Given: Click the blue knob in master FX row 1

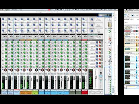Looking at the screenshot, I should tap(97, 42).
